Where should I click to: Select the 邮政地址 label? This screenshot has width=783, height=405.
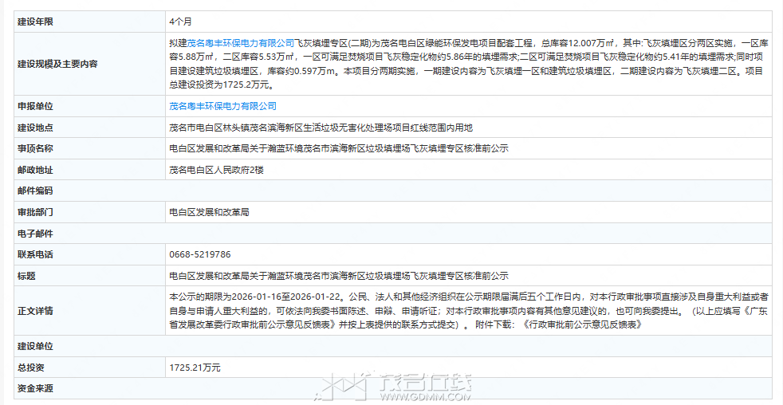35,171
